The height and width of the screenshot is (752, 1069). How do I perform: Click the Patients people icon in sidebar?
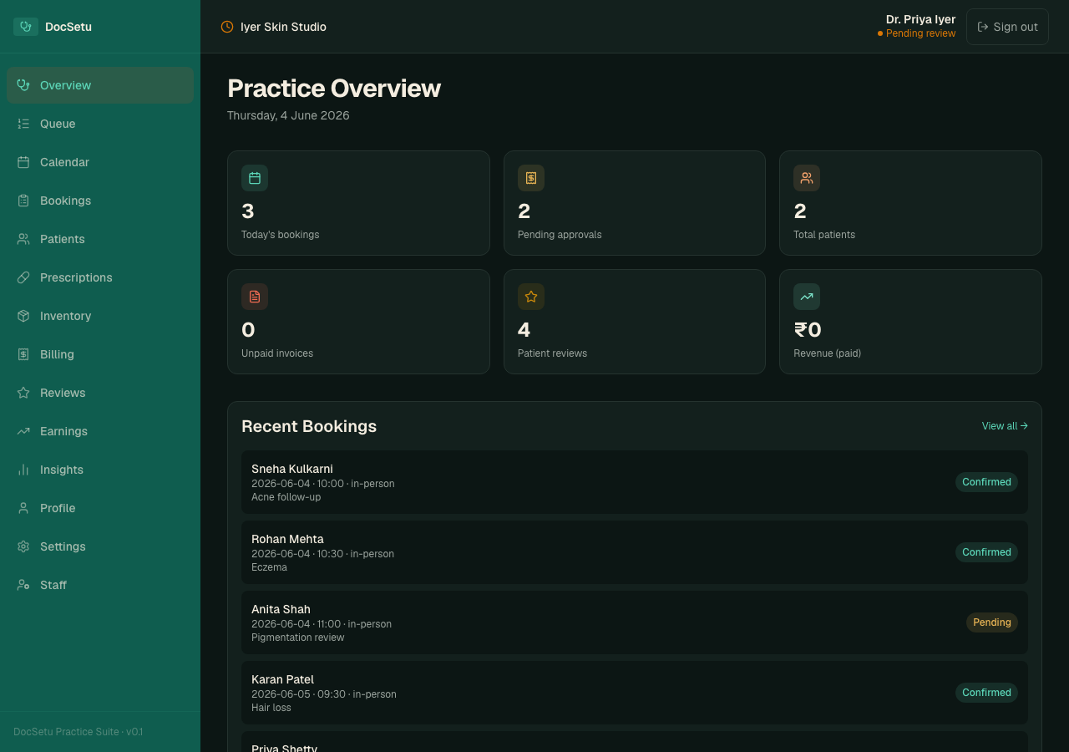[x=23, y=239]
